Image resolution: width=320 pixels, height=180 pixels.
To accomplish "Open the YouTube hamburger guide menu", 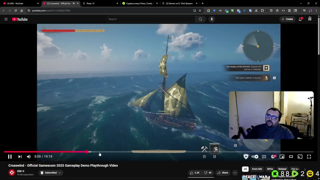I will click(6, 19).
